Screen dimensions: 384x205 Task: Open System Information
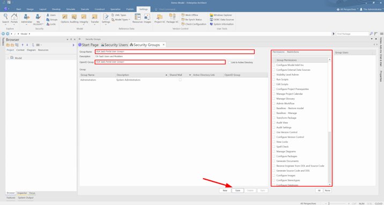[x=221, y=24]
